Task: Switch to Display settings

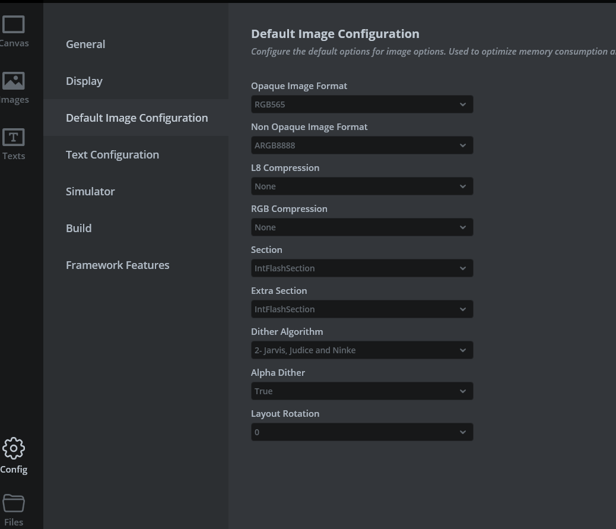Action: (x=84, y=81)
